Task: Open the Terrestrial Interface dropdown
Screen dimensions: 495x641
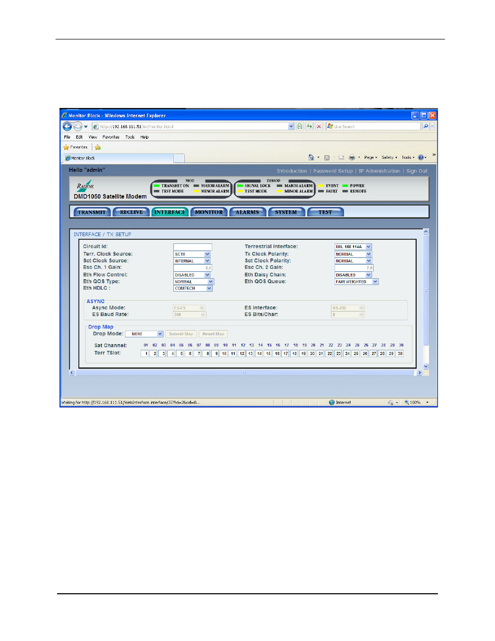Action: pos(368,247)
